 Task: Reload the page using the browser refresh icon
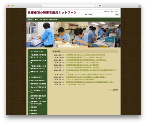pyautogui.click(x=96, y=6)
